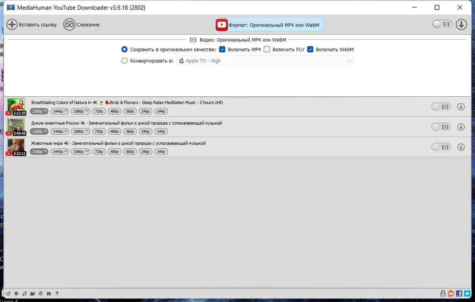Toggle the global video switch in toolbar
This screenshot has height=302, width=475.
[442, 25]
